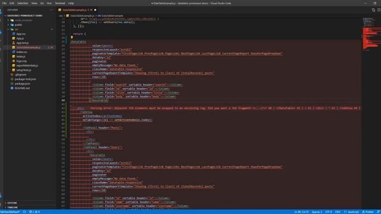The width and height of the screenshot is (381, 214).
Task: Open the Go menu
Action: click(x=42, y=3)
